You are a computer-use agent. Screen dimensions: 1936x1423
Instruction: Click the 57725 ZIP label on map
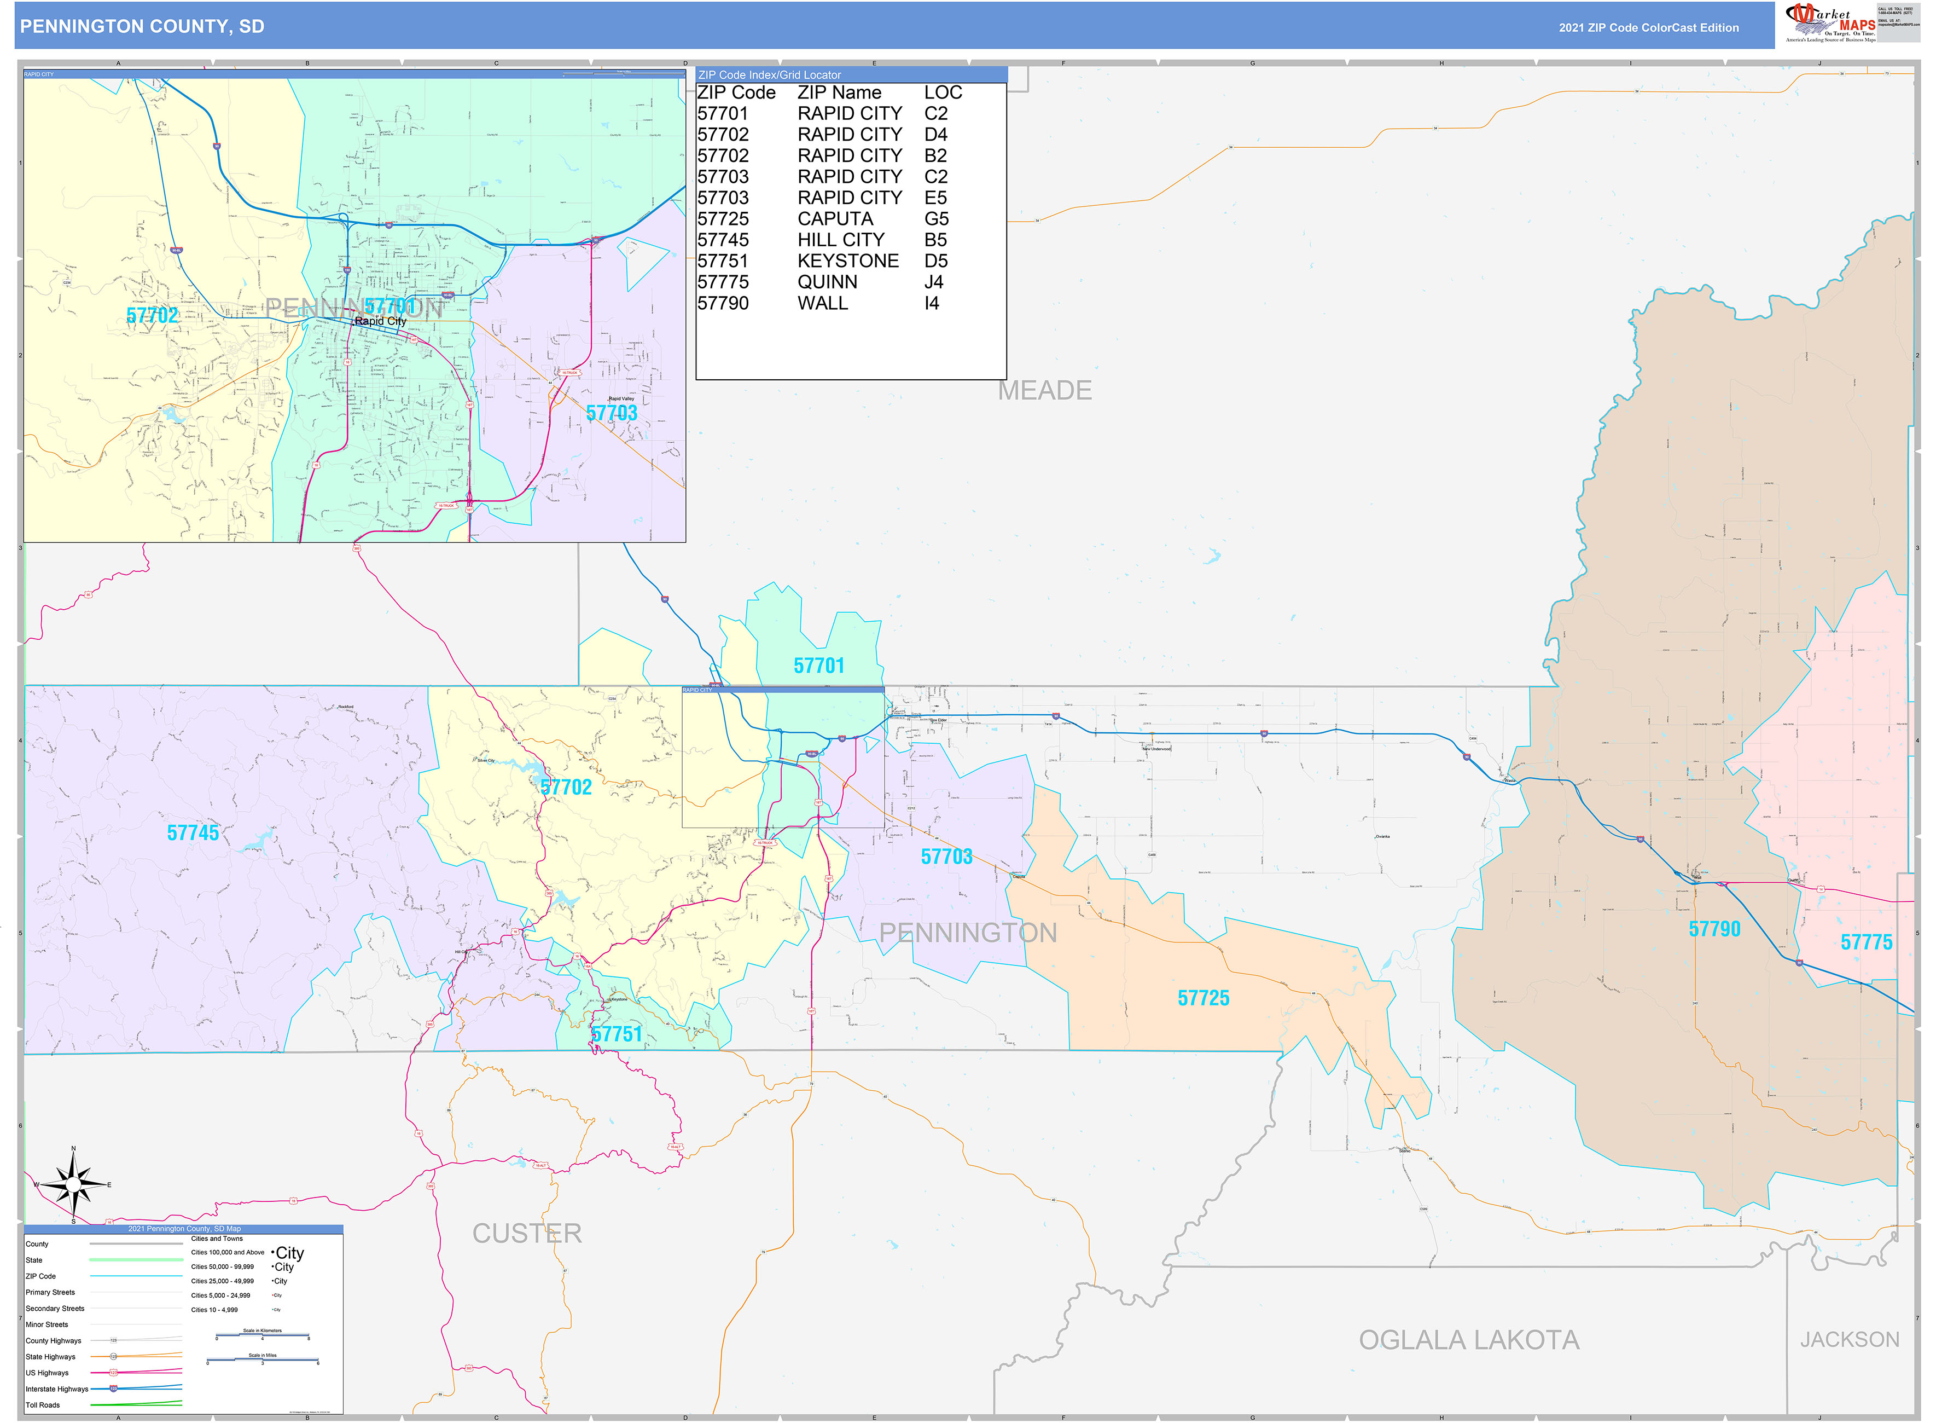[1204, 998]
